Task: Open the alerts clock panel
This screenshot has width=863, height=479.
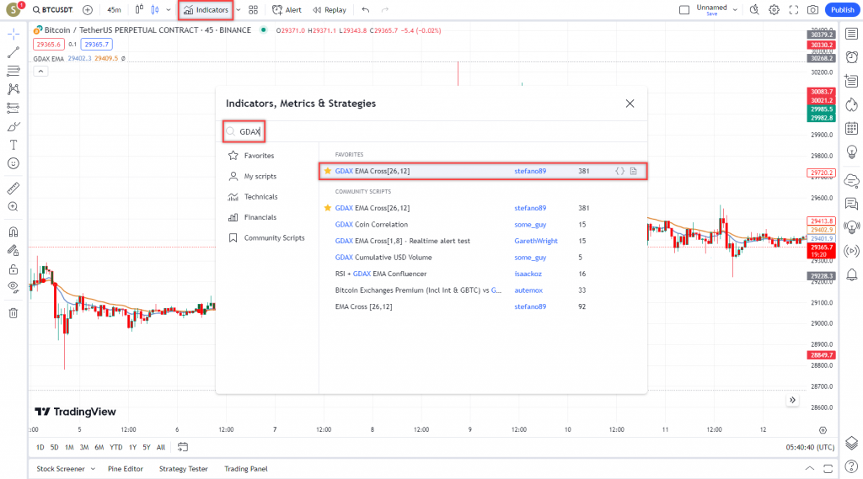Action: [851, 57]
